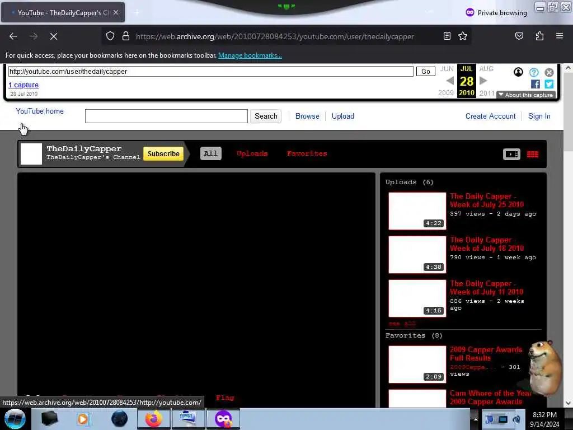573x430 pixels.
Task: Open a new tab with plus button
Action: [x=137, y=12]
